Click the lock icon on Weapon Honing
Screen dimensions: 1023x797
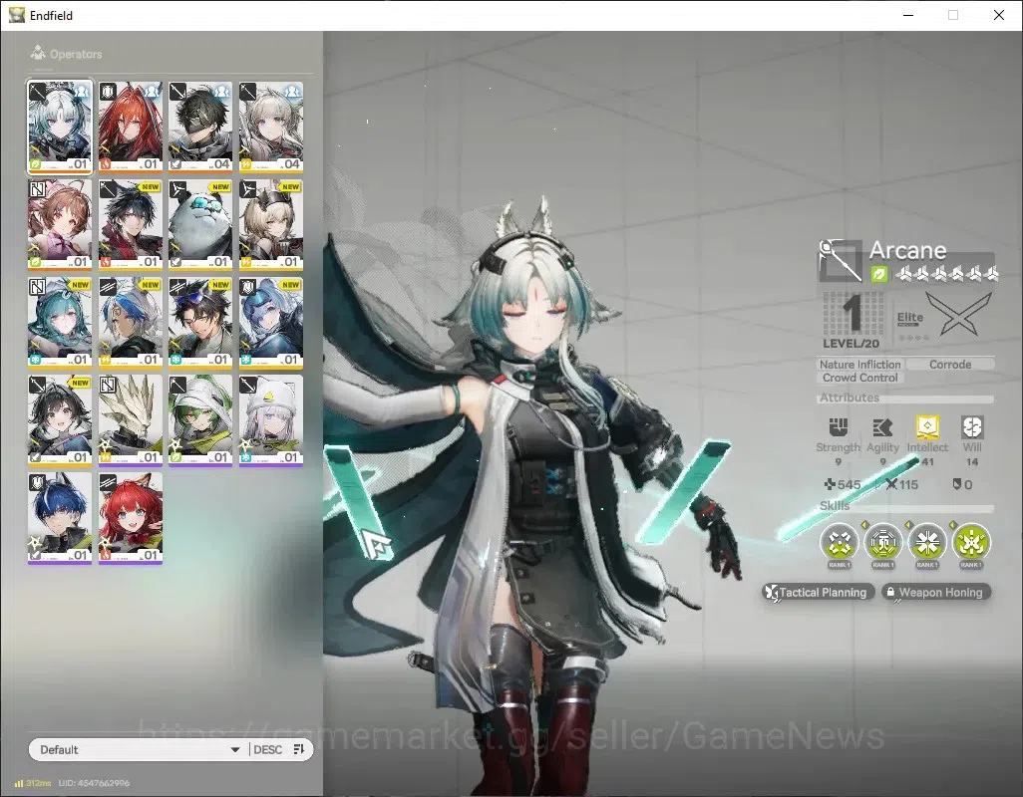[890, 592]
